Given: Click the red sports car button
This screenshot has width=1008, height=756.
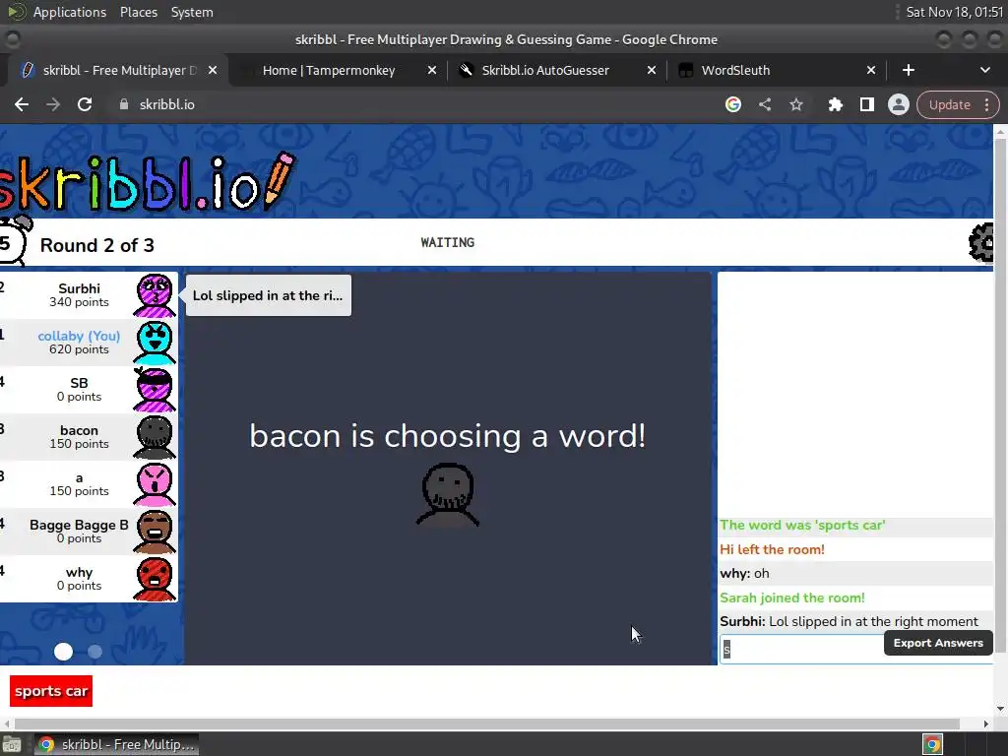Looking at the screenshot, I should point(51,691).
